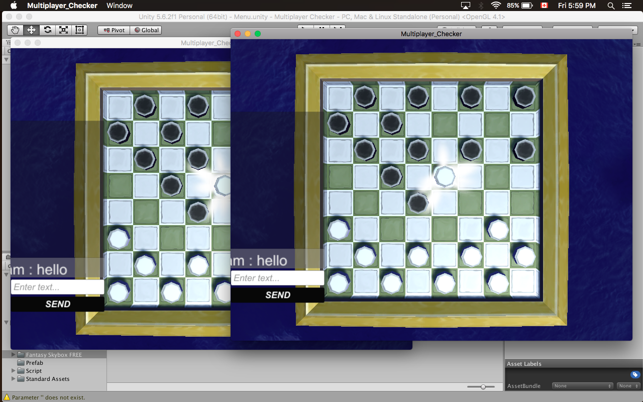Viewport: 643px width, 402px height.
Task: Select the Rotate tool in Unity toolbar
Action: pos(47,30)
